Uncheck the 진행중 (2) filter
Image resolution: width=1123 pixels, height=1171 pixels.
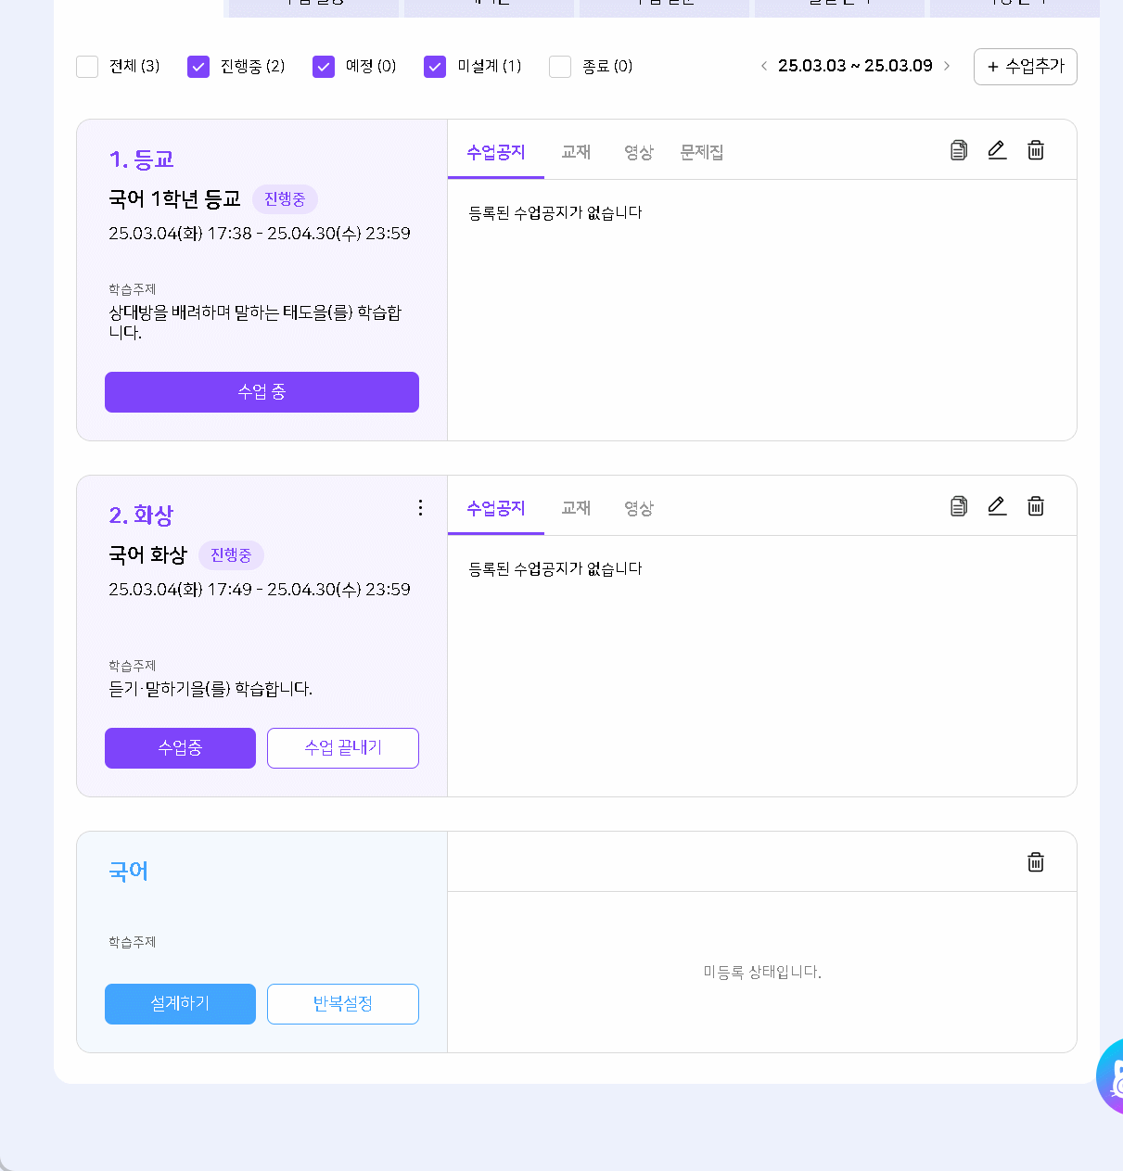[x=198, y=67]
